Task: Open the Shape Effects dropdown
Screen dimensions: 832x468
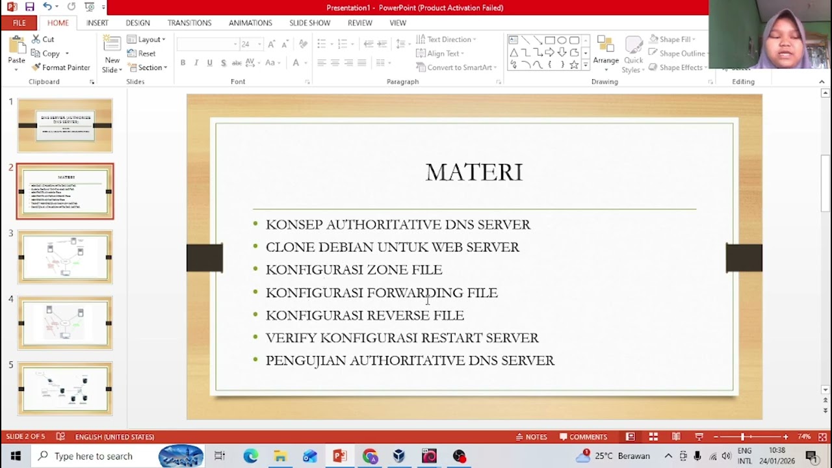Action: pos(677,68)
